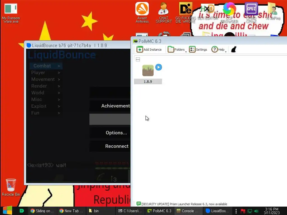
Task: Open the Folders button in PollyMC
Action: pyautogui.click(x=176, y=50)
